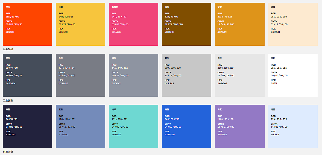Pick the 白色 white swatch
Viewport: 322px width, 155px height.
[293, 75]
